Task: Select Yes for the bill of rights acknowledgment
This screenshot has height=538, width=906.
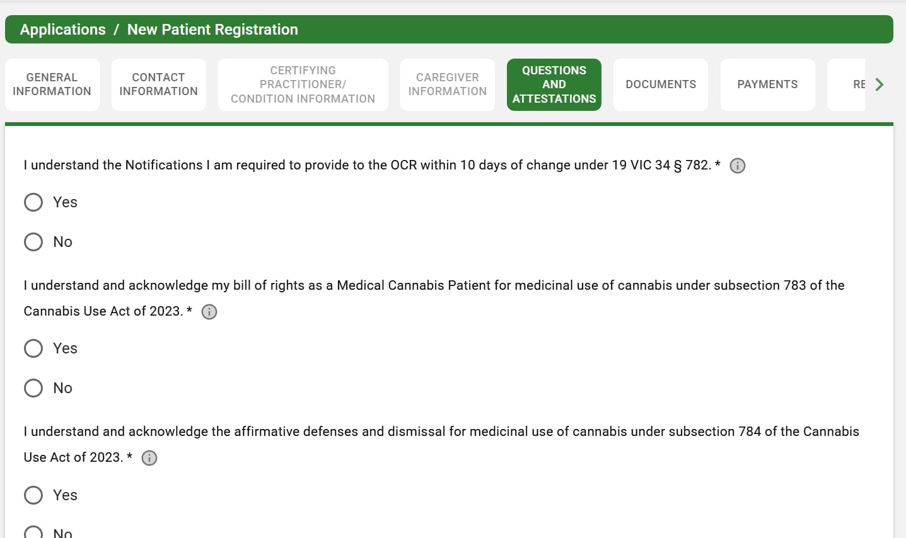Action: point(33,348)
